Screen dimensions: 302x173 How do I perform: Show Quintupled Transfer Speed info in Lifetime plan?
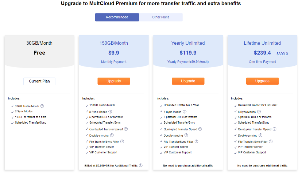click(274, 129)
